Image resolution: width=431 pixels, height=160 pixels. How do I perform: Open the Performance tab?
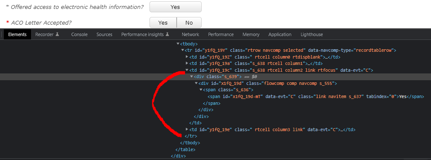click(x=221, y=34)
